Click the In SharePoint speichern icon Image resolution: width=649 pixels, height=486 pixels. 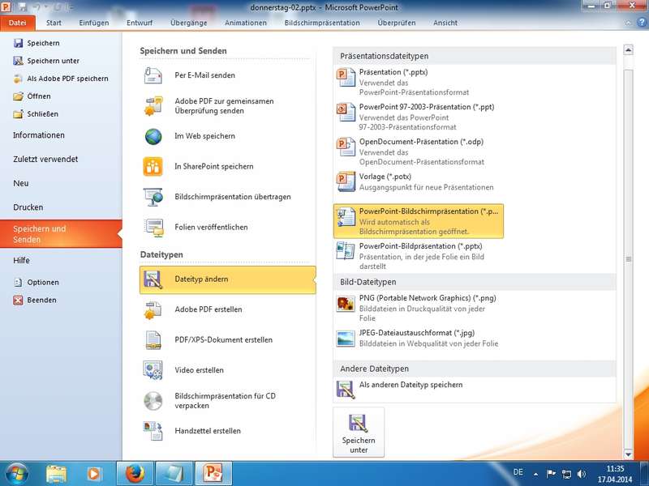(x=153, y=167)
